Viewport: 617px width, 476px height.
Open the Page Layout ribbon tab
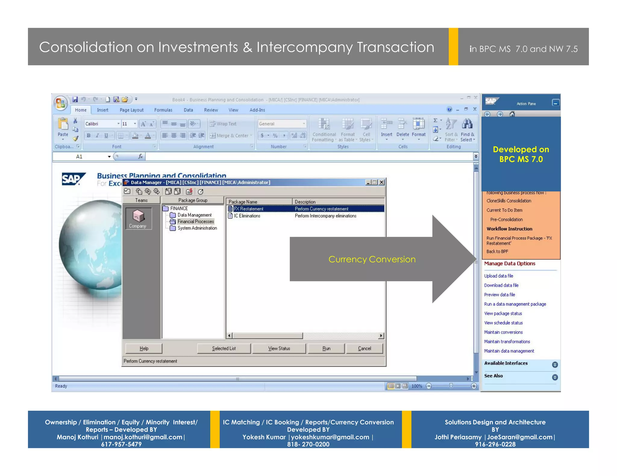pos(131,110)
